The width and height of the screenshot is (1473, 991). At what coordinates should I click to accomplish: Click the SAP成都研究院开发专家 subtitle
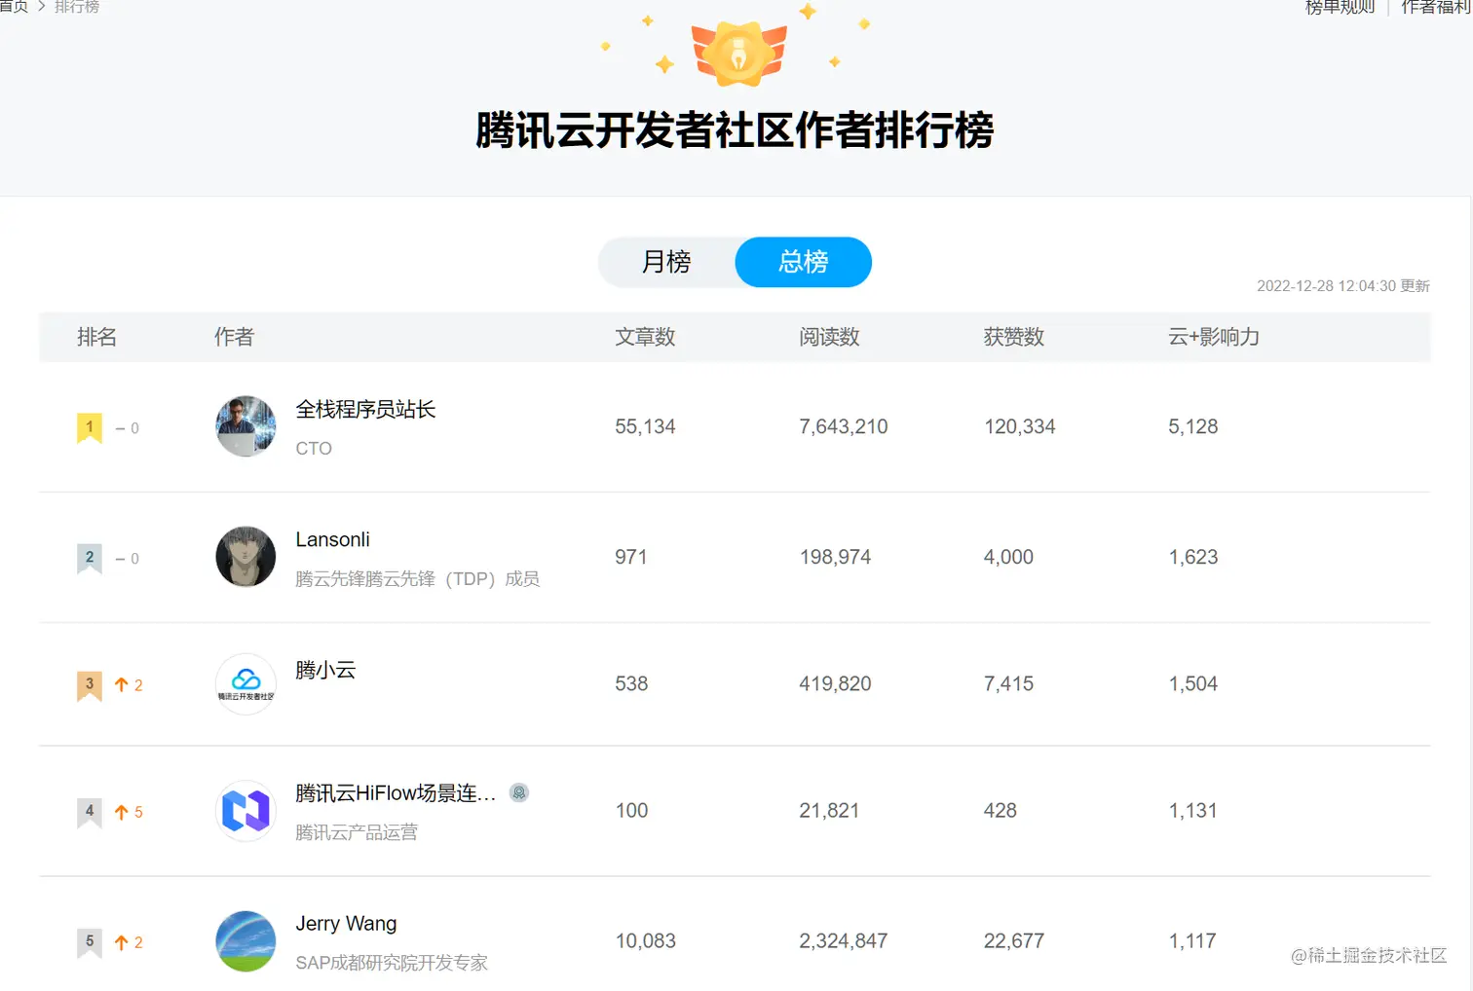[392, 963]
